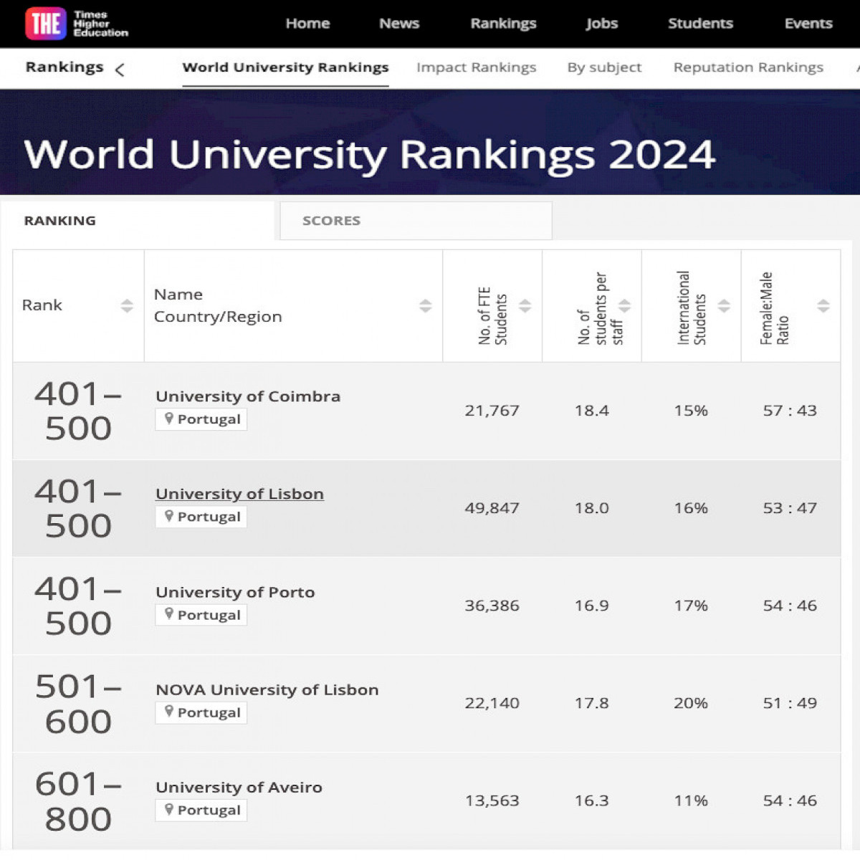Sort by students per staff arrows

(x=625, y=306)
